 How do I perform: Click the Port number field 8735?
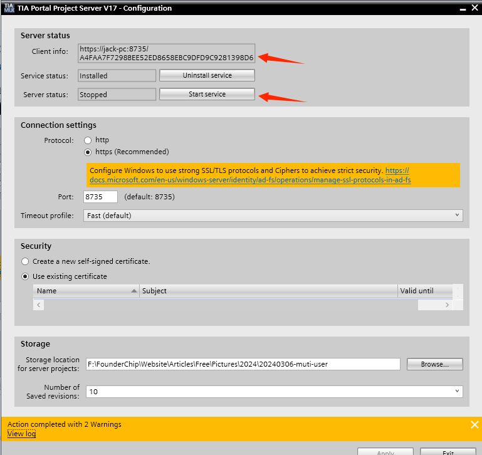tap(100, 197)
